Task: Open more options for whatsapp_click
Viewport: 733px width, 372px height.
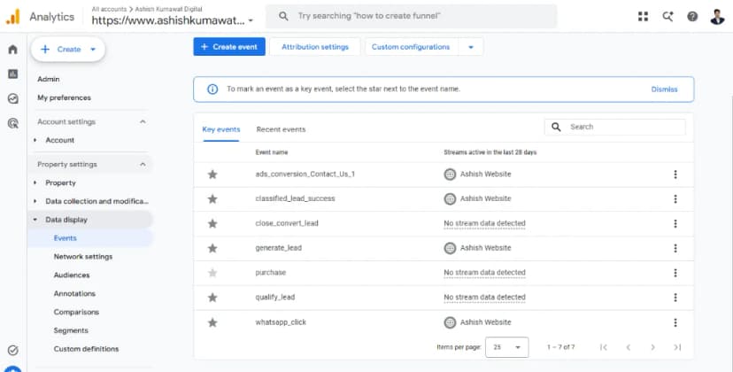Action: 675,322
